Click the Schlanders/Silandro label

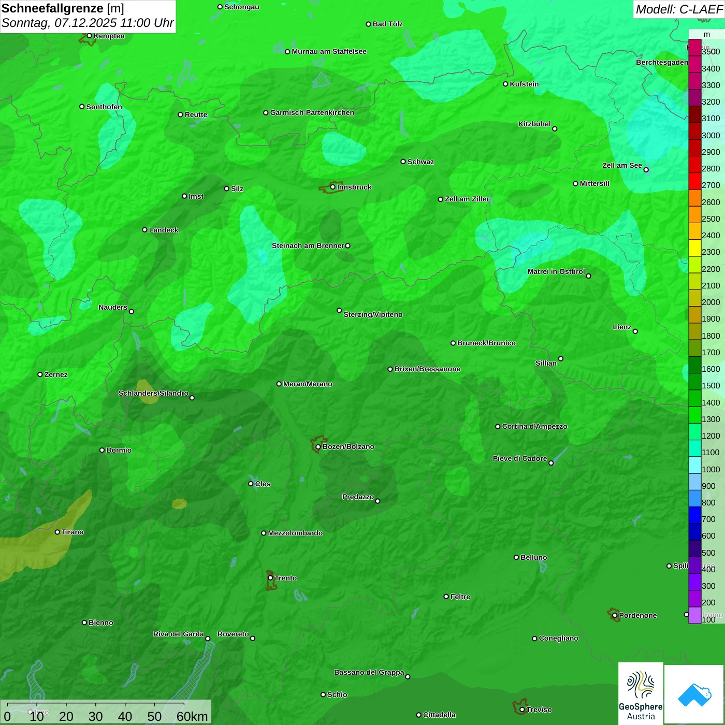(x=153, y=394)
